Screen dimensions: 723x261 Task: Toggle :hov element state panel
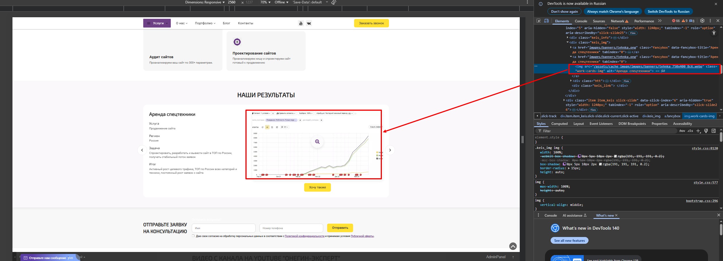point(682,131)
